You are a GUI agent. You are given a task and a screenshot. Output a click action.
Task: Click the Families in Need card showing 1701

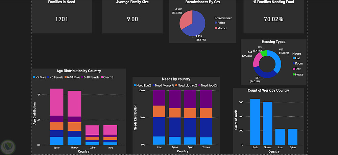coord(62,17)
